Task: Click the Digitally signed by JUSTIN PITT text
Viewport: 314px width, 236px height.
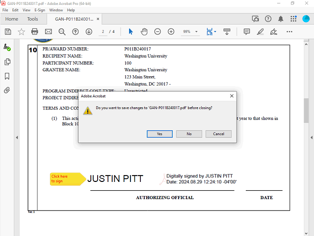Action: [x=200, y=176]
